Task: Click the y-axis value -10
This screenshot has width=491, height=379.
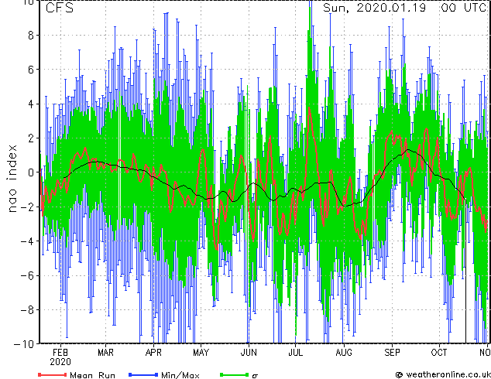Action: 24,344
